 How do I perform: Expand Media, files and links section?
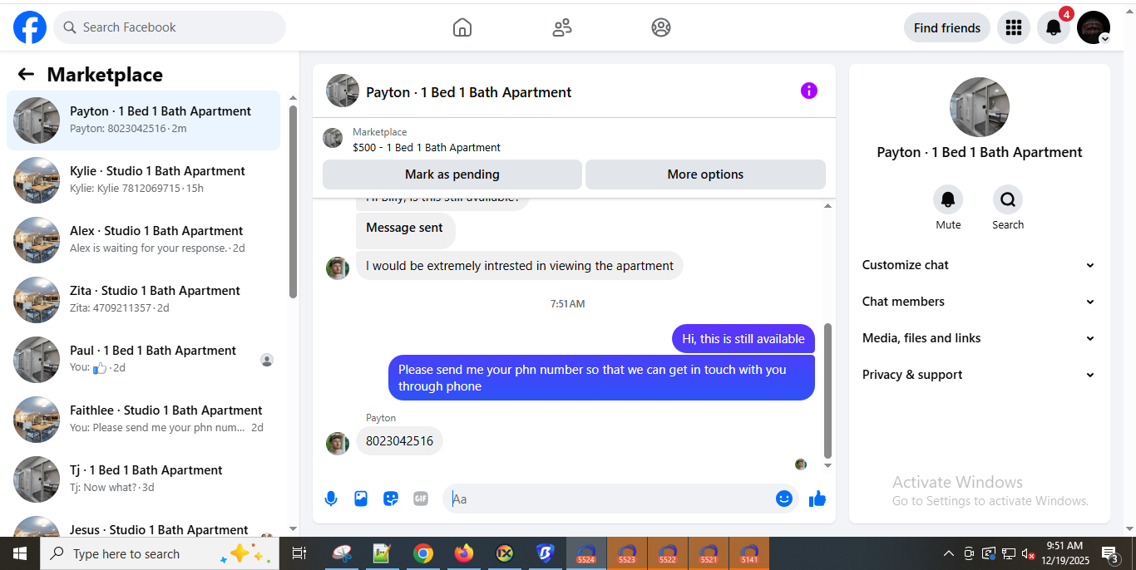point(979,338)
